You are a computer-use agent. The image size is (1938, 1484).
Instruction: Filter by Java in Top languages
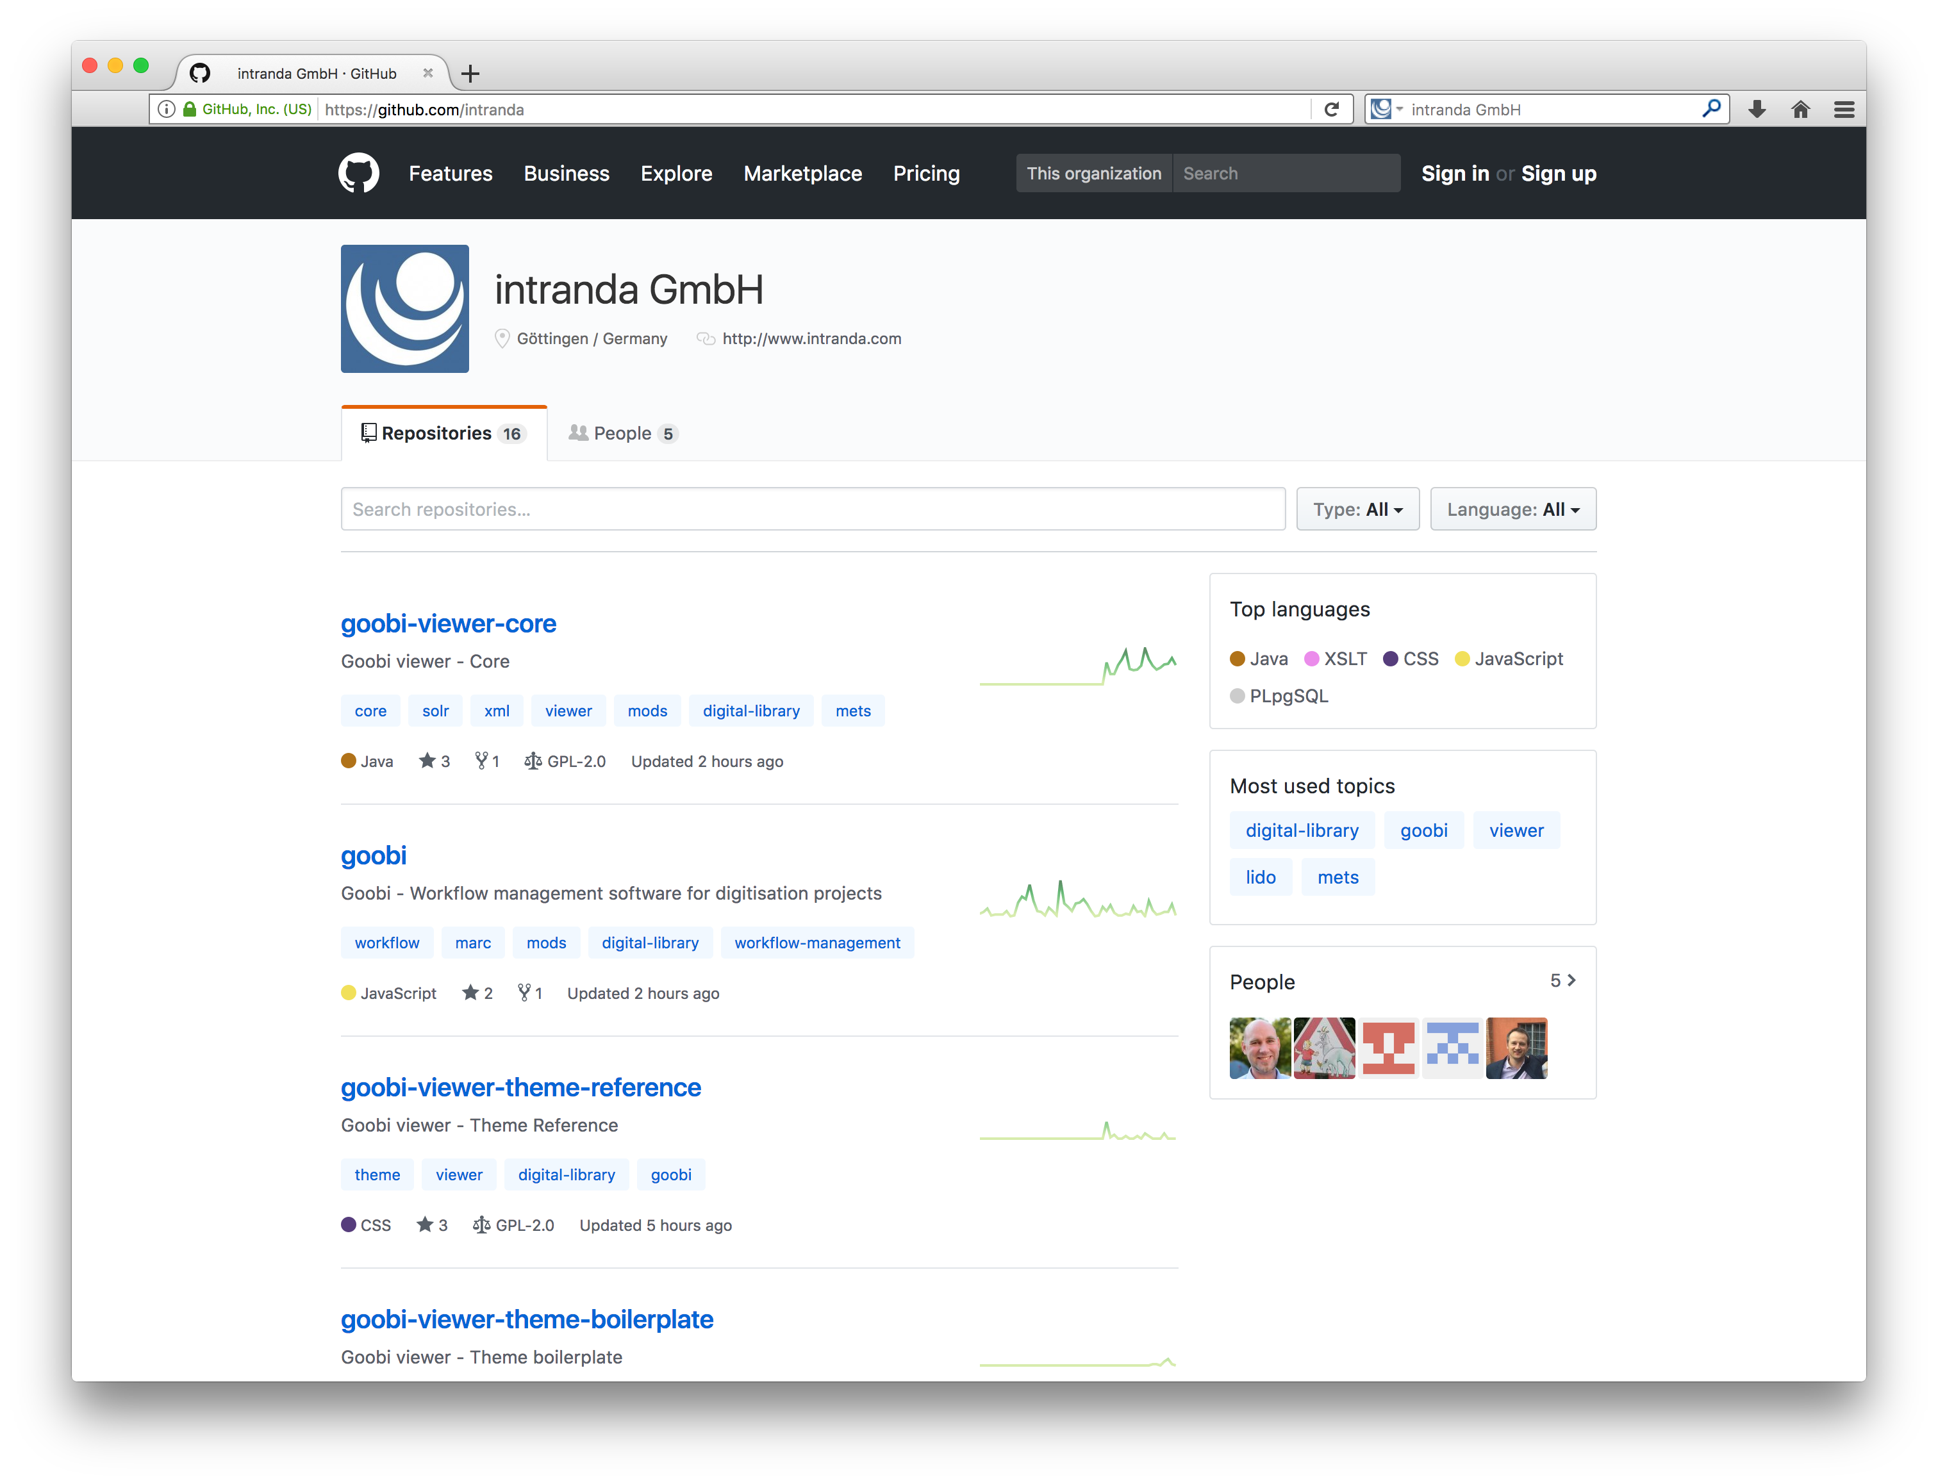point(1259,659)
